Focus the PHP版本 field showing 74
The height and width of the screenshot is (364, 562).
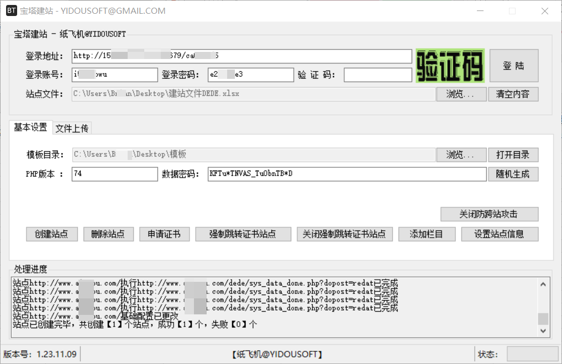(115, 174)
